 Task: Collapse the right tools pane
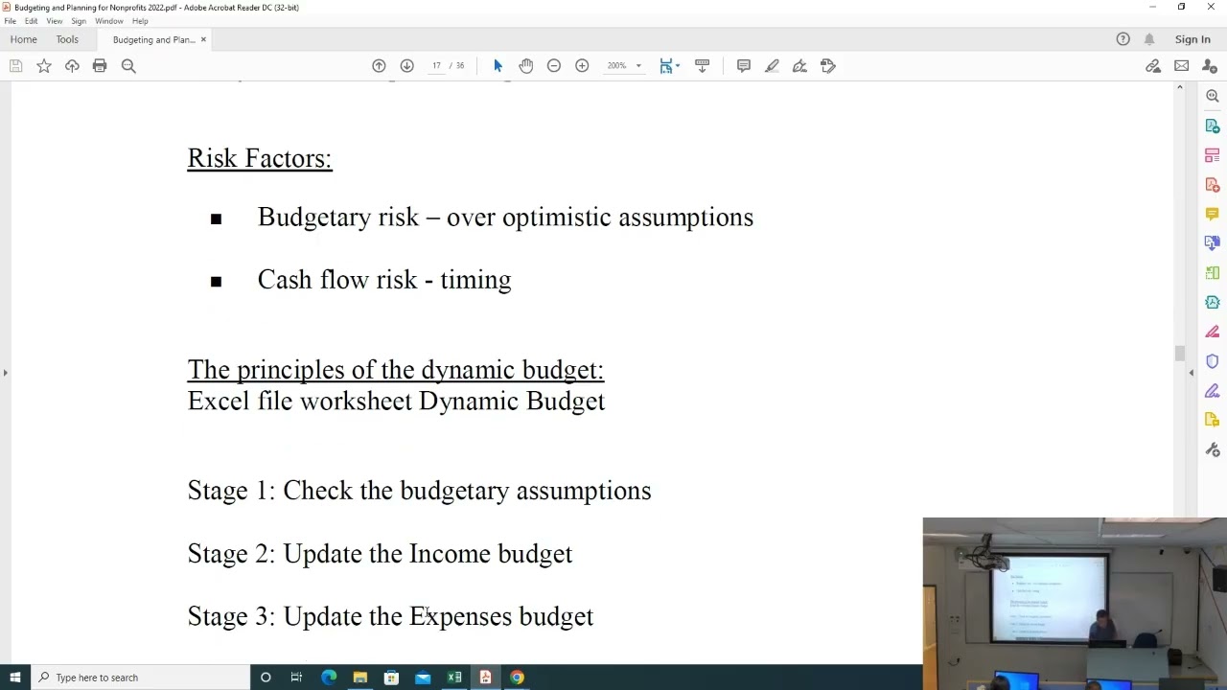pos(1192,373)
